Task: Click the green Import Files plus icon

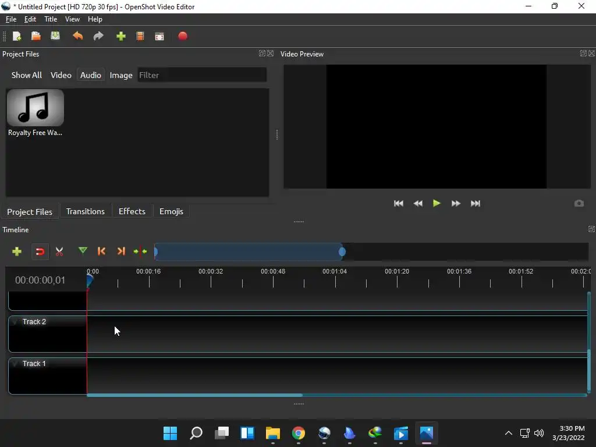Action: pyautogui.click(x=121, y=36)
